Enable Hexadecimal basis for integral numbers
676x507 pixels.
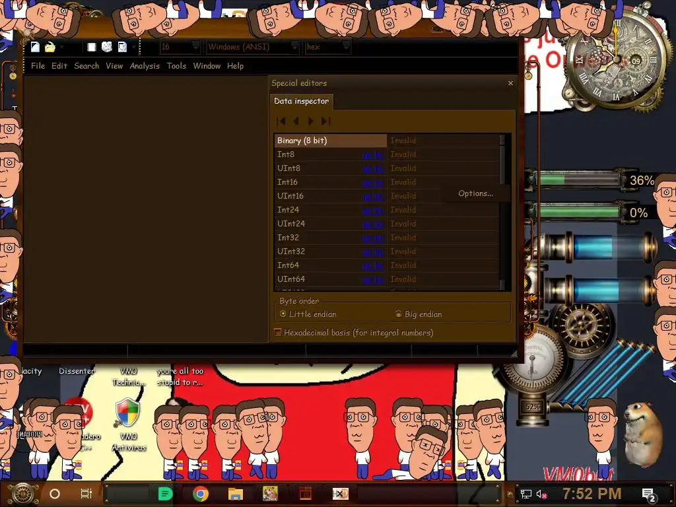tap(354, 333)
